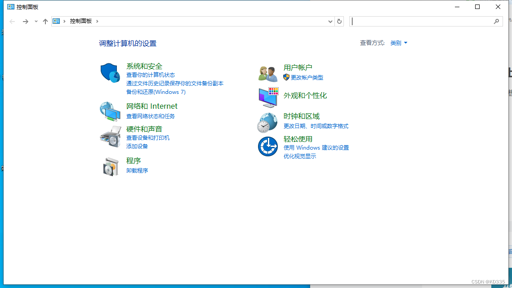The width and height of the screenshot is (512, 288).
Task: Open 查看你的计算机状态 link
Action: (x=151, y=75)
